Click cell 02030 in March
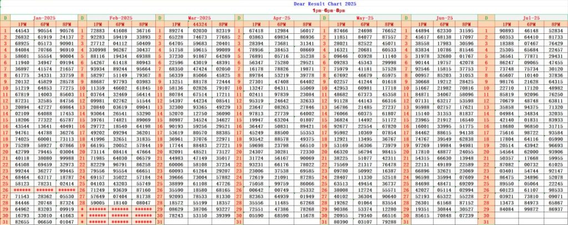 point(200,30)
